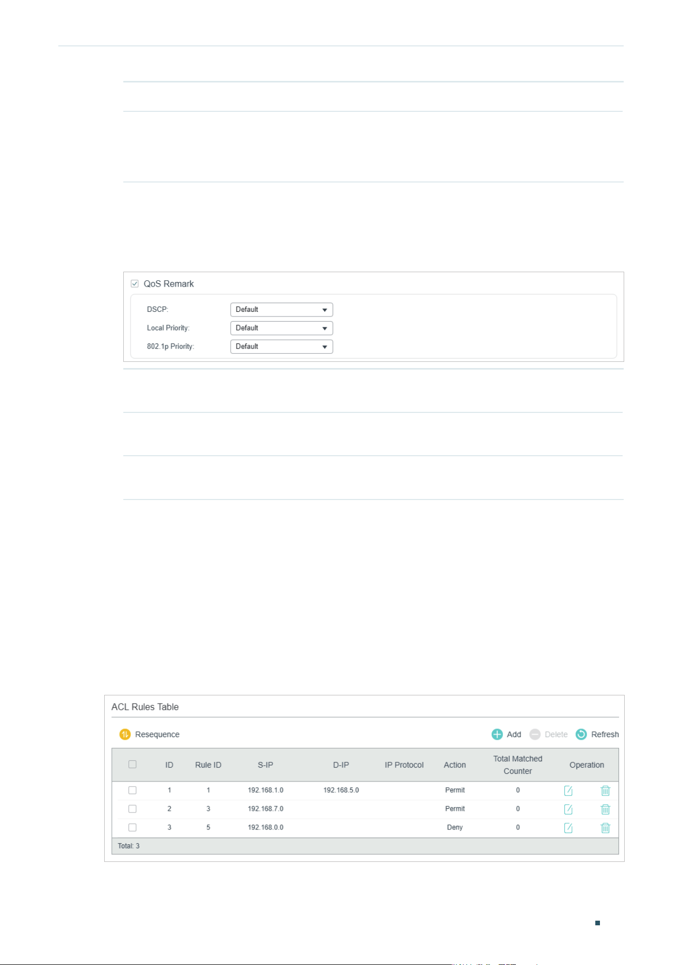The width and height of the screenshot is (683, 965).
Task: Click the 192.168.5.0 destination cell
Action: pos(341,790)
